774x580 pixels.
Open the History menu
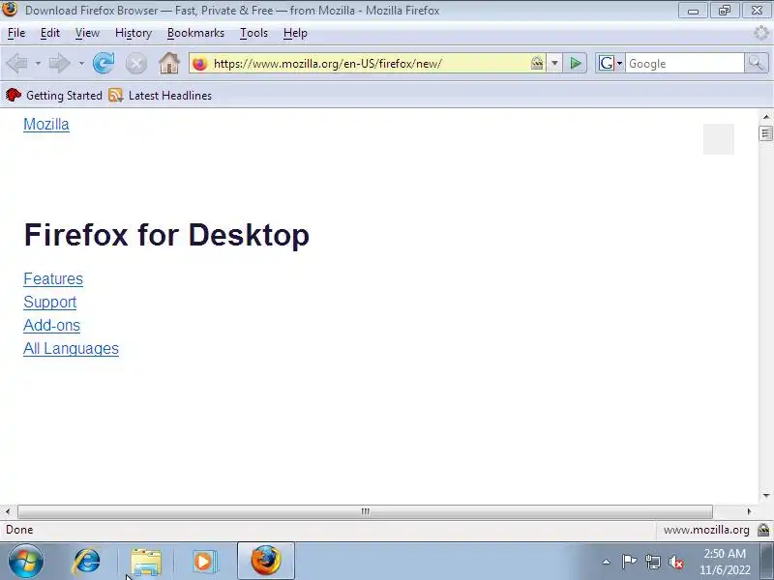134,33
